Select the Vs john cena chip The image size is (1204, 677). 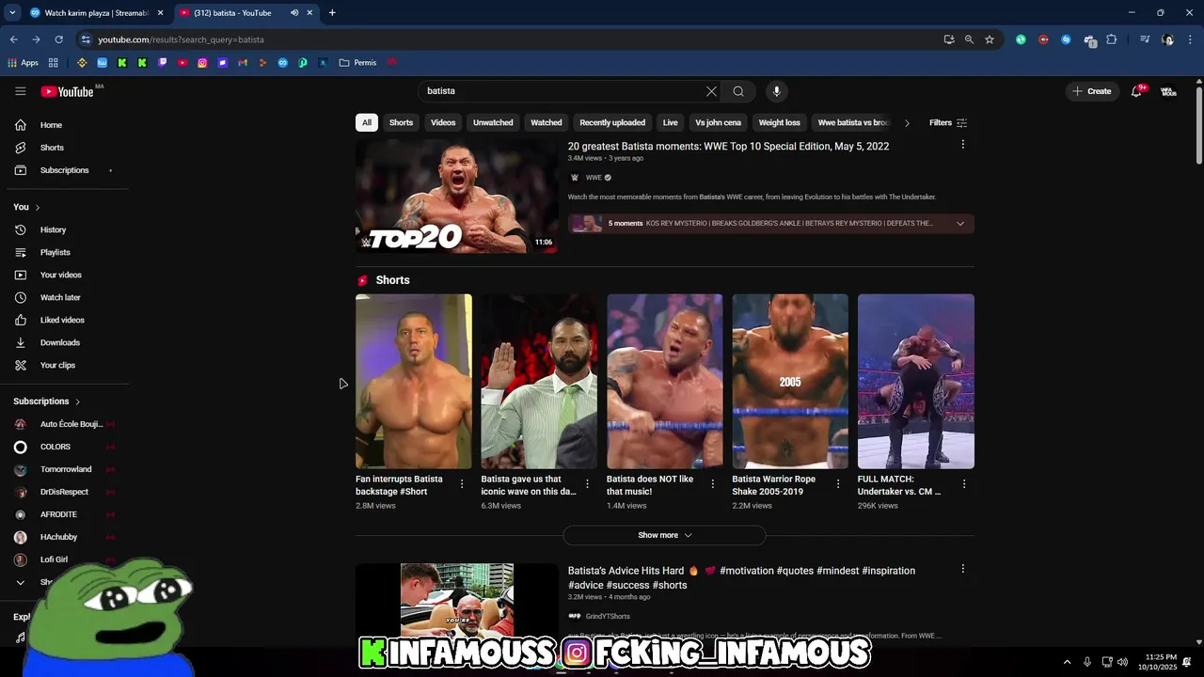click(718, 123)
